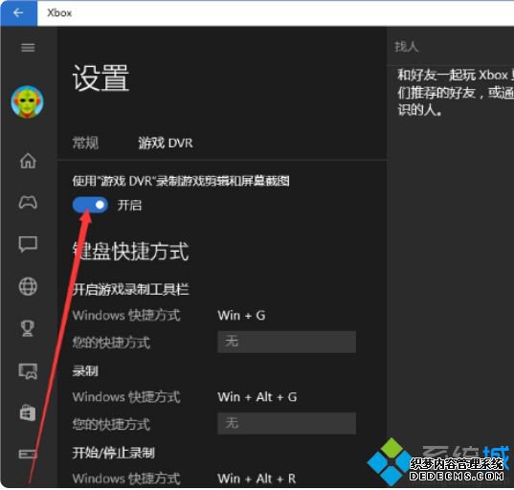Screen dimensions: 514x490
Task: Click the 开始/停止录制 section label
Action: tap(113, 453)
